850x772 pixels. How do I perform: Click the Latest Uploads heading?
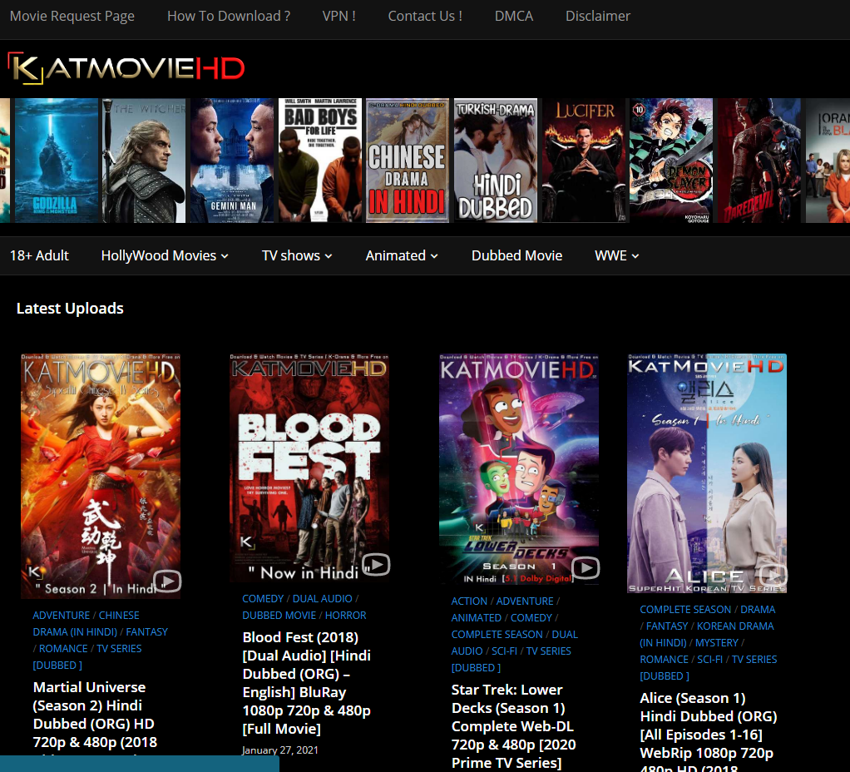pyautogui.click(x=70, y=309)
